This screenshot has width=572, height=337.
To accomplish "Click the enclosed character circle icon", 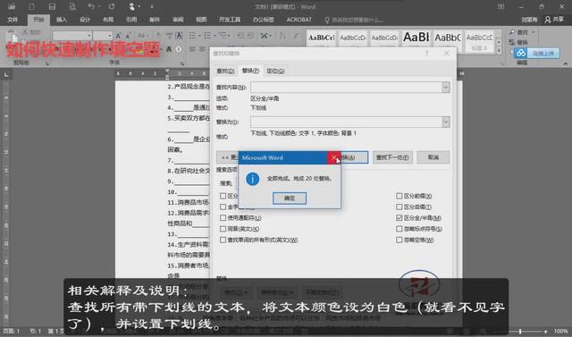I will coord(179,49).
